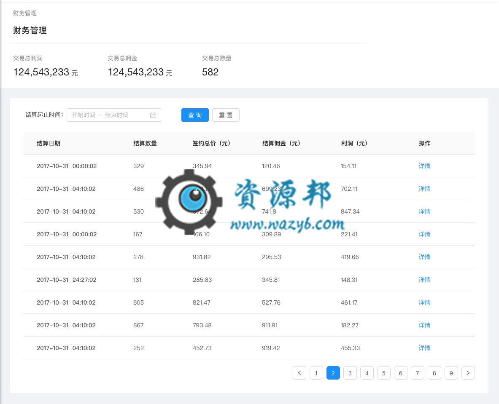The height and width of the screenshot is (404, 499).
Task: Click the 结算佣金（元） column header
Action: (282, 143)
